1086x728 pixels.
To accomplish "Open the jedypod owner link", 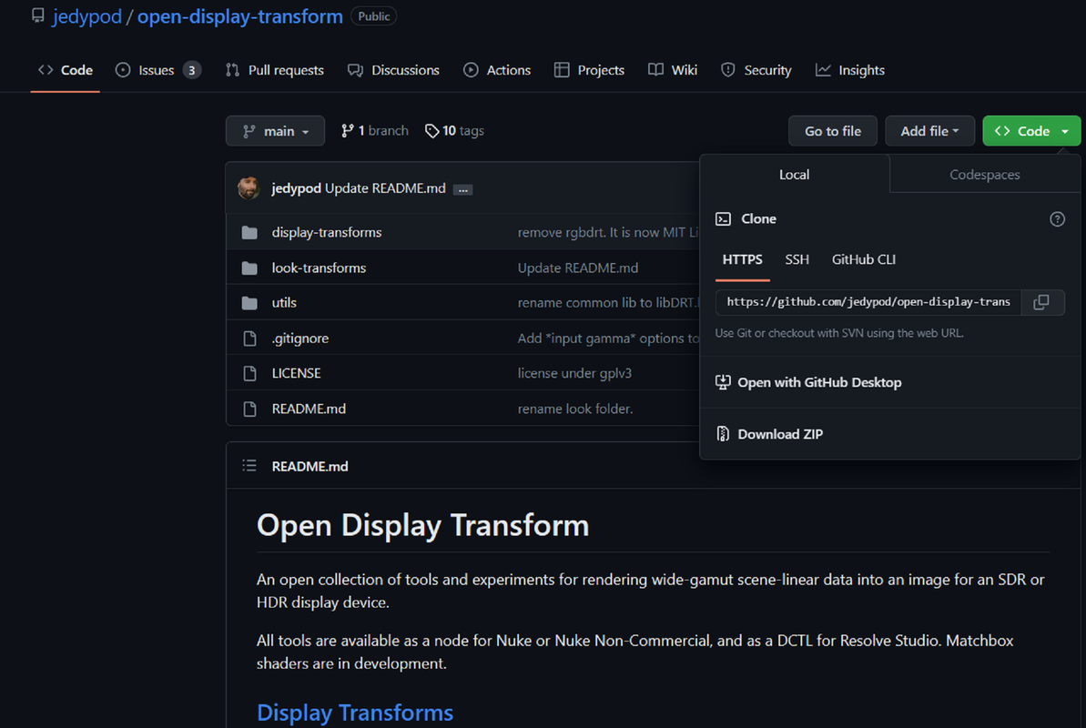I will pyautogui.click(x=87, y=16).
